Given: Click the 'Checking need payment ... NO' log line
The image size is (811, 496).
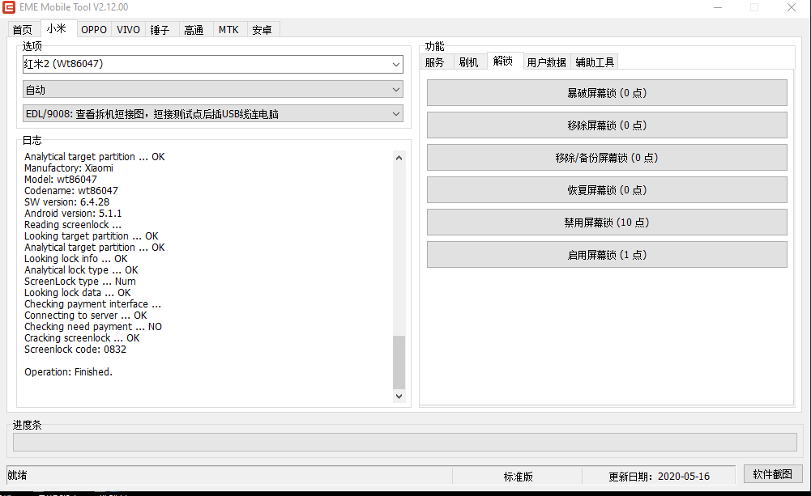Looking at the screenshot, I should point(93,327).
